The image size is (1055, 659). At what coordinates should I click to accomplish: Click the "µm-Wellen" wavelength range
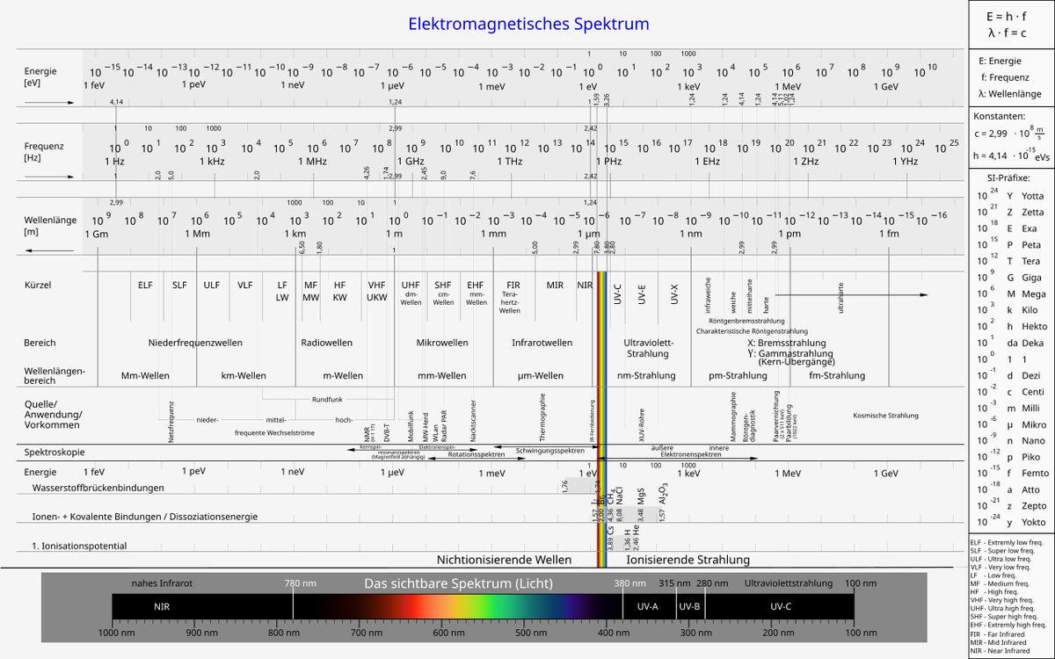542,375
